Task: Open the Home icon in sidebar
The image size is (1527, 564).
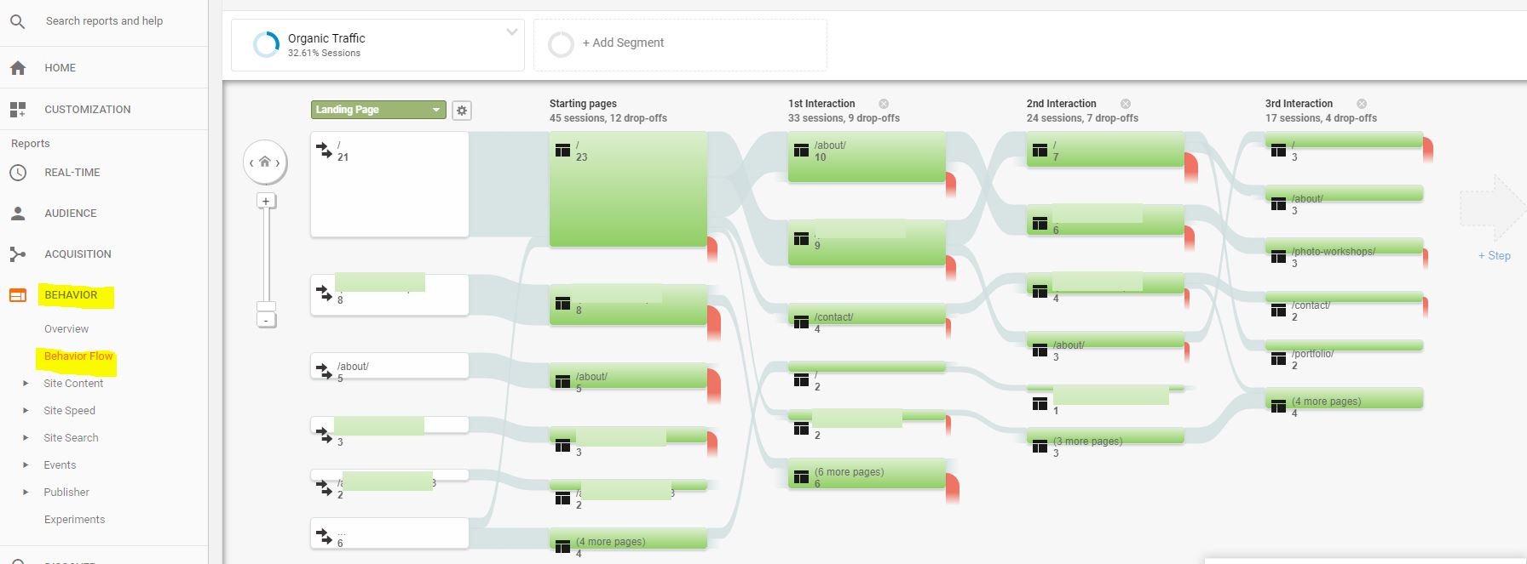Action: pos(18,68)
